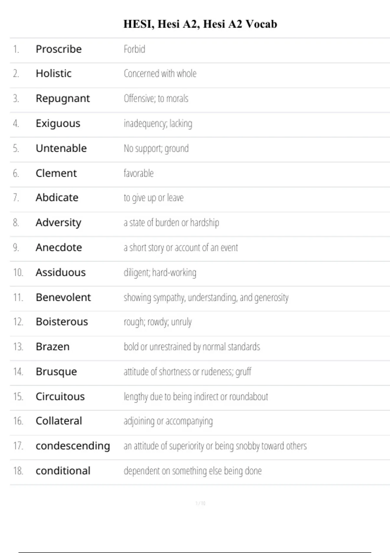
Task: Click the definition "rough; rowdy; unruly"
Action: [158, 322]
